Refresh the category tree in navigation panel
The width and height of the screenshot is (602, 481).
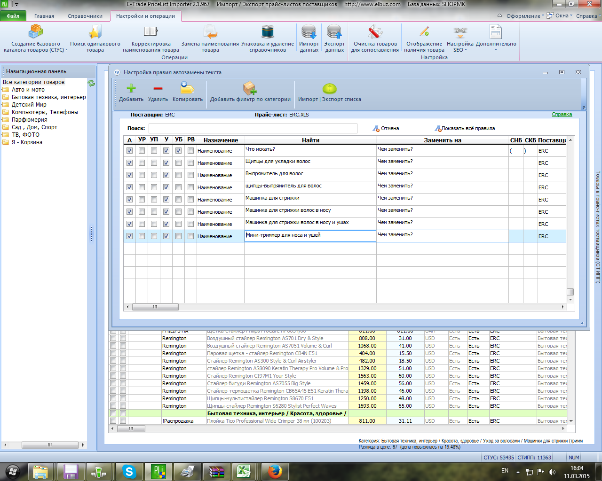pos(91,83)
